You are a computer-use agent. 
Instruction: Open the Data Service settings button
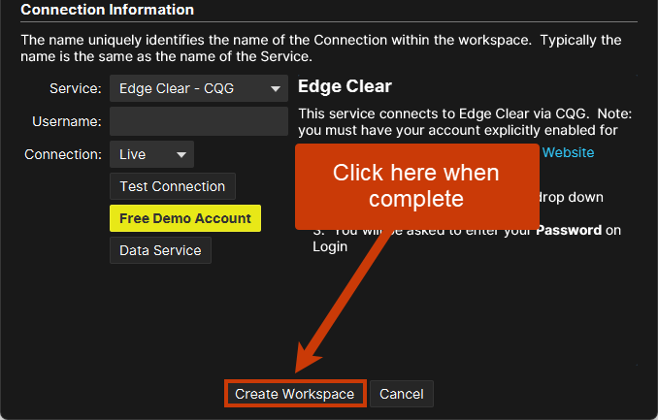pyautogui.click(x=160, y=250)
